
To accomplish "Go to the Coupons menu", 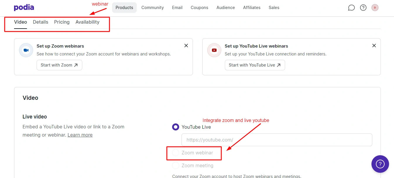I will click(x=199, y=8).
